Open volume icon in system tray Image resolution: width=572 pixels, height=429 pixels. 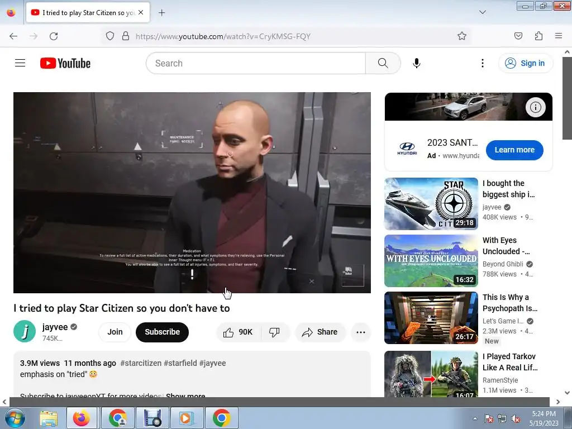[x=516, y=418]
